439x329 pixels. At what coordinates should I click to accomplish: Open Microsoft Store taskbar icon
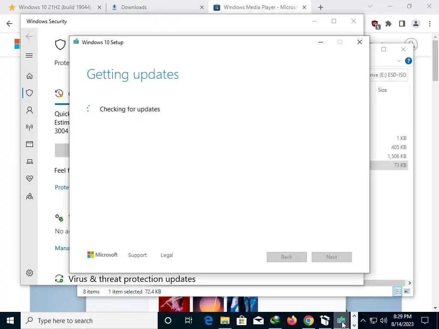pyautogui.click(x=241, y=320)
